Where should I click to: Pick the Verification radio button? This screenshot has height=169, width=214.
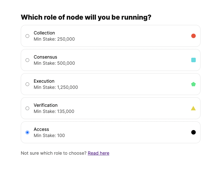point(27,108)
